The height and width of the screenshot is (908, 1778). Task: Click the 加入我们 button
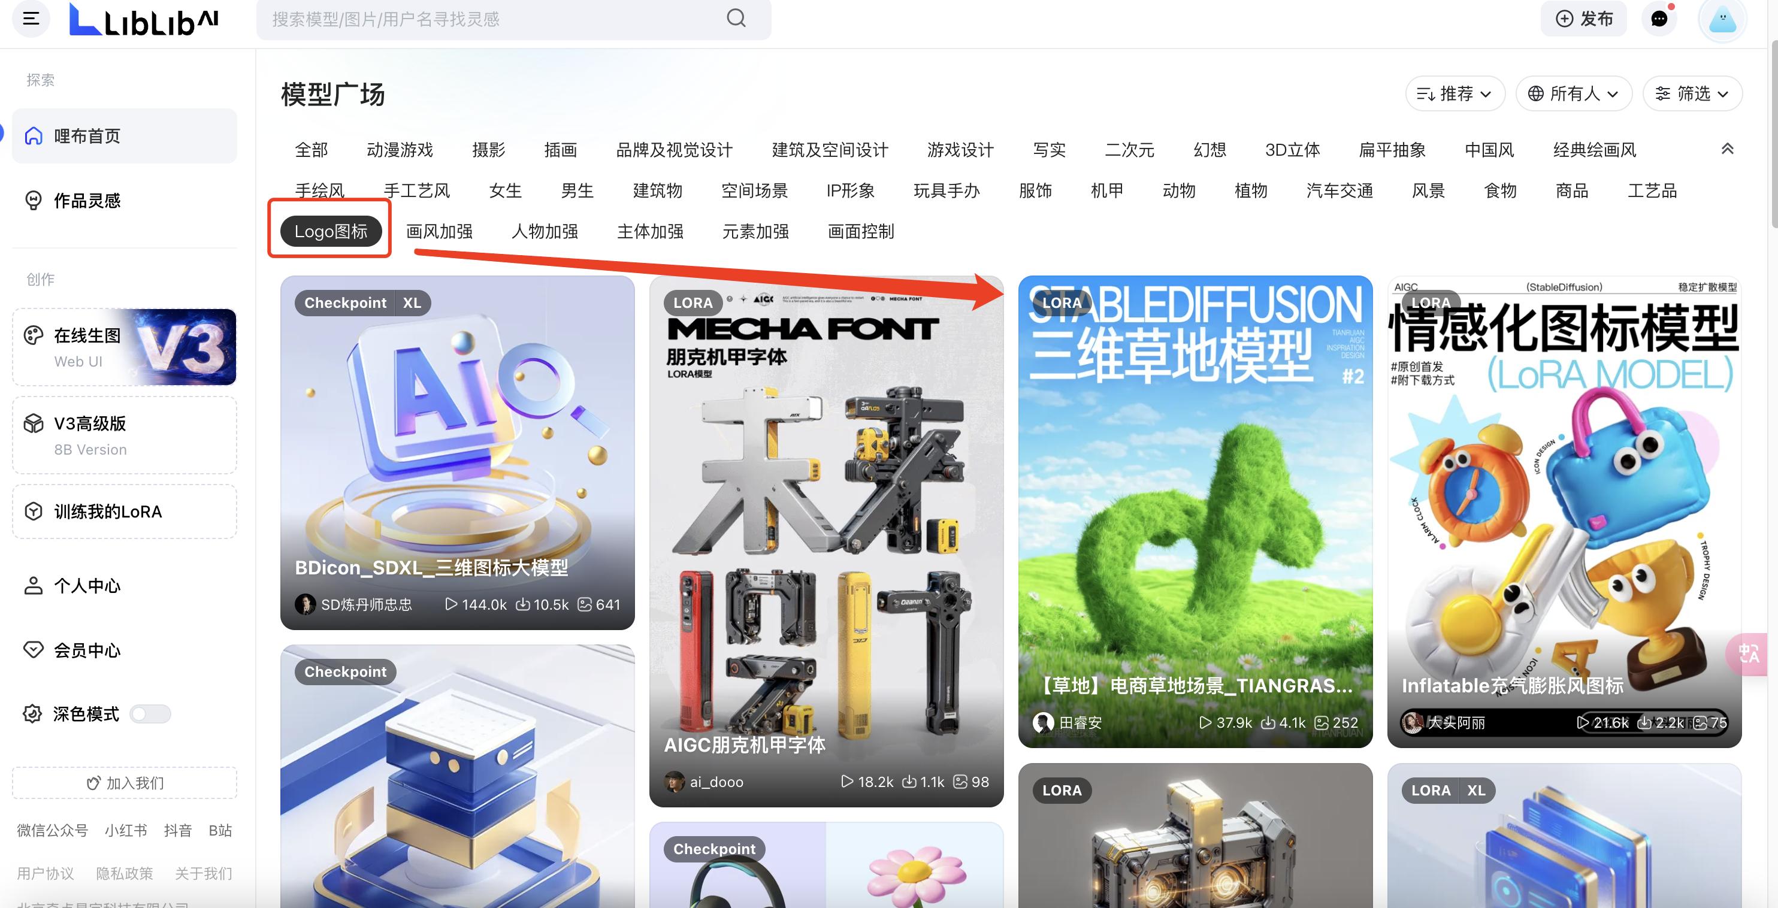(124, 783)
